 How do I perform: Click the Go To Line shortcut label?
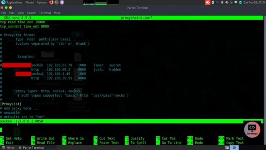pos(172,142)
